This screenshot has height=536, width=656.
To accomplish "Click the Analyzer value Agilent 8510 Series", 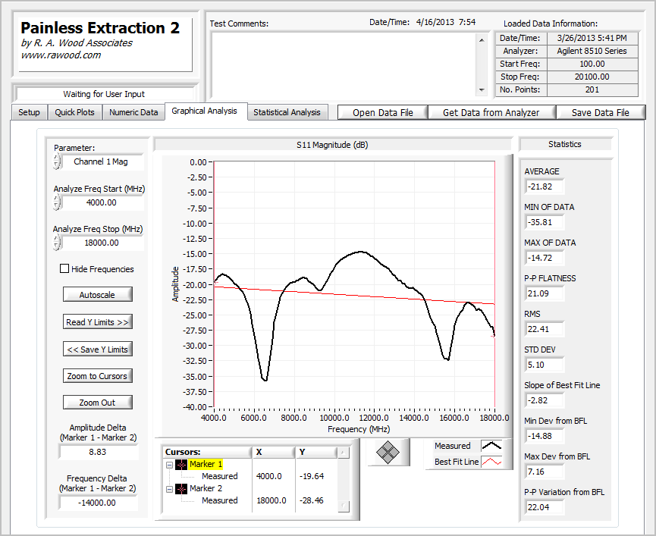I will click(592, 51).
